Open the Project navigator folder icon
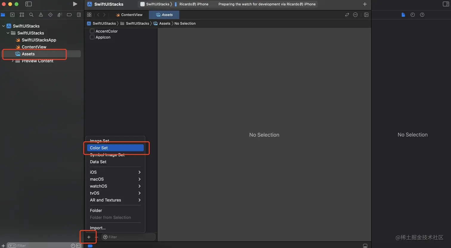The image size is (451, 248). (3, 15)
